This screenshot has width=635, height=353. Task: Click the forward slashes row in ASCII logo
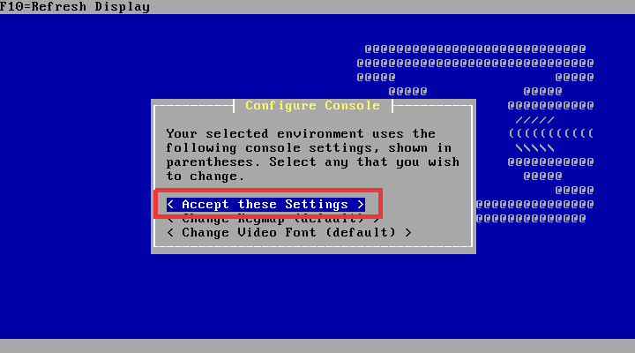[x=535, y=120]
